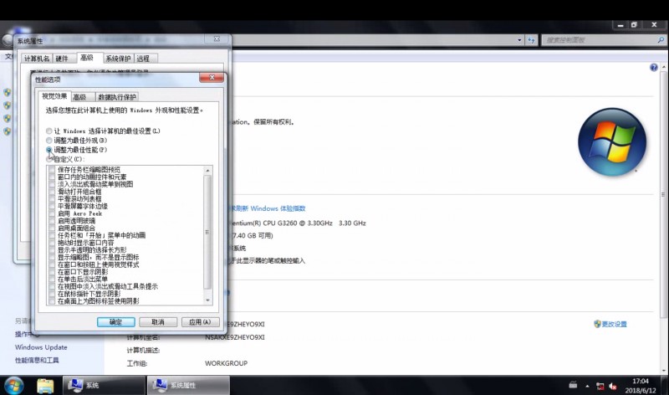The image size is (669, 395).
Task: Check 窗口内的动画控件和元素 option
Action: [52, 177]
